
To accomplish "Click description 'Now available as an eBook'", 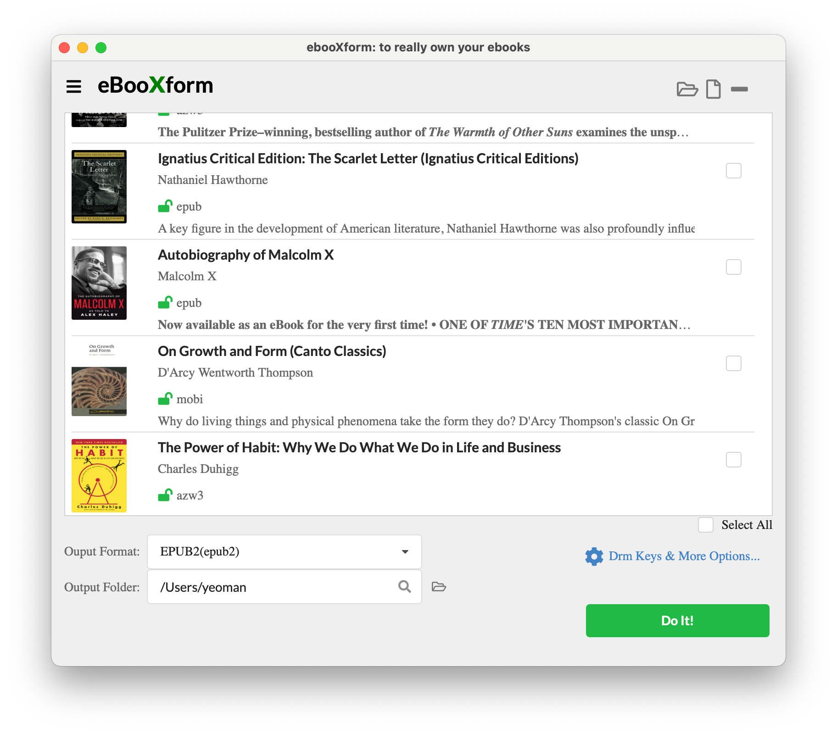I will 424,325.
